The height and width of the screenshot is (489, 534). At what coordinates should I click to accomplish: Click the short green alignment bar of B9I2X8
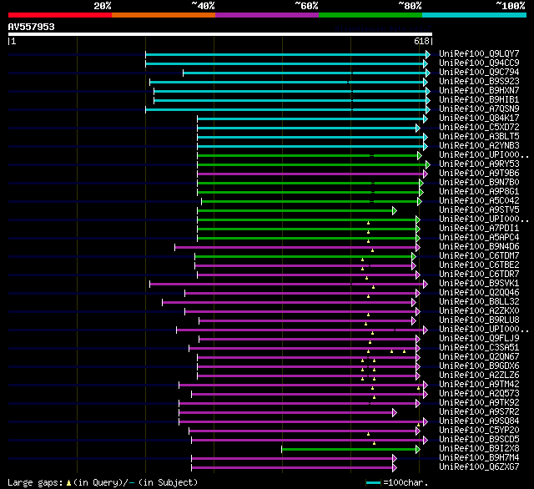(x=349, y=450)
